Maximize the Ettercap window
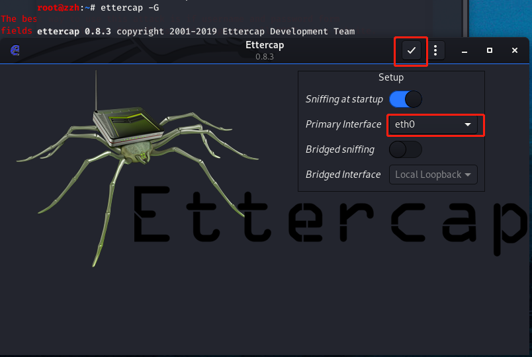This screenshot has height=357, width=532. coord(490,50)
